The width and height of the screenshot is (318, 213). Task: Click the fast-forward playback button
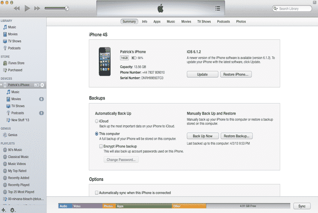(x=37, y=8)
